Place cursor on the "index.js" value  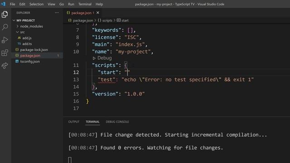pos(130,44)
